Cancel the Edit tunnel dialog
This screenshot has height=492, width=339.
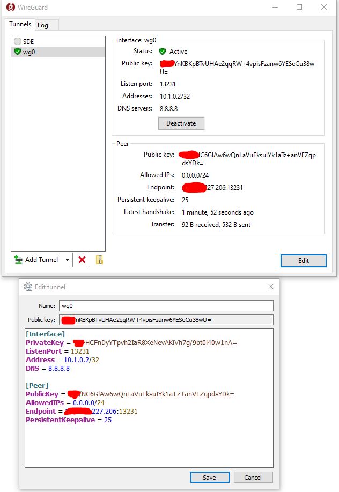click(253, 478)
